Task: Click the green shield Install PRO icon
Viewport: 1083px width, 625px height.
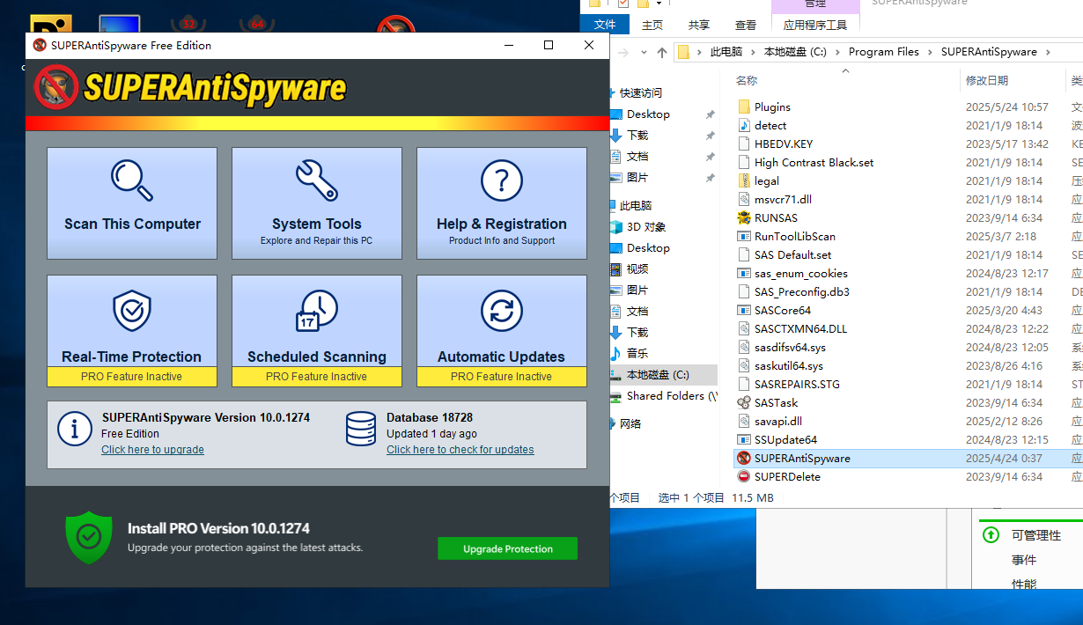Action: click(x=89, y=537)
